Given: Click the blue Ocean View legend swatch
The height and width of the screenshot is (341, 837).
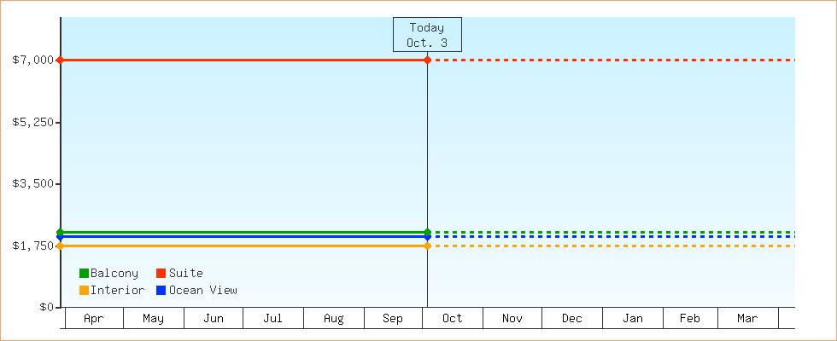Looking at the screenshot, I should 161,290.
